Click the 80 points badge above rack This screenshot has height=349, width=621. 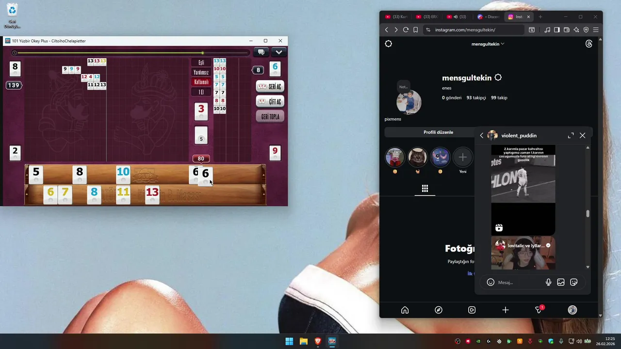pos(201,159)
